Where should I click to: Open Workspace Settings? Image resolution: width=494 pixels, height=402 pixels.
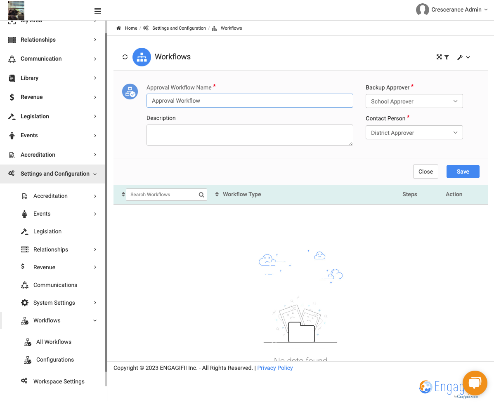(x=59, y=381)
